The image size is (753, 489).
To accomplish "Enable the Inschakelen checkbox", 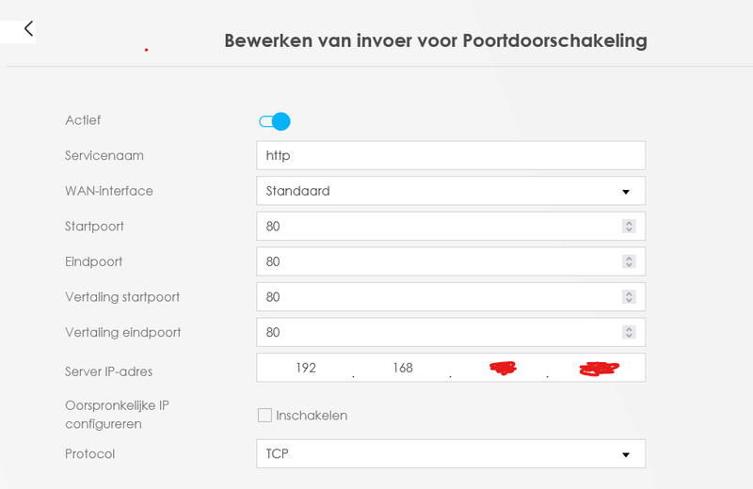I will (x=264, y=415).
